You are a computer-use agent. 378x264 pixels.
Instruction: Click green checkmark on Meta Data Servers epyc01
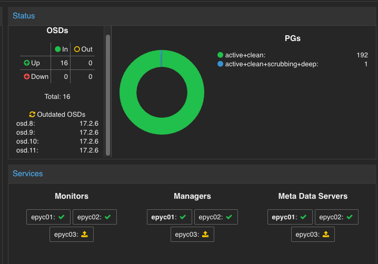pos(304,217)
